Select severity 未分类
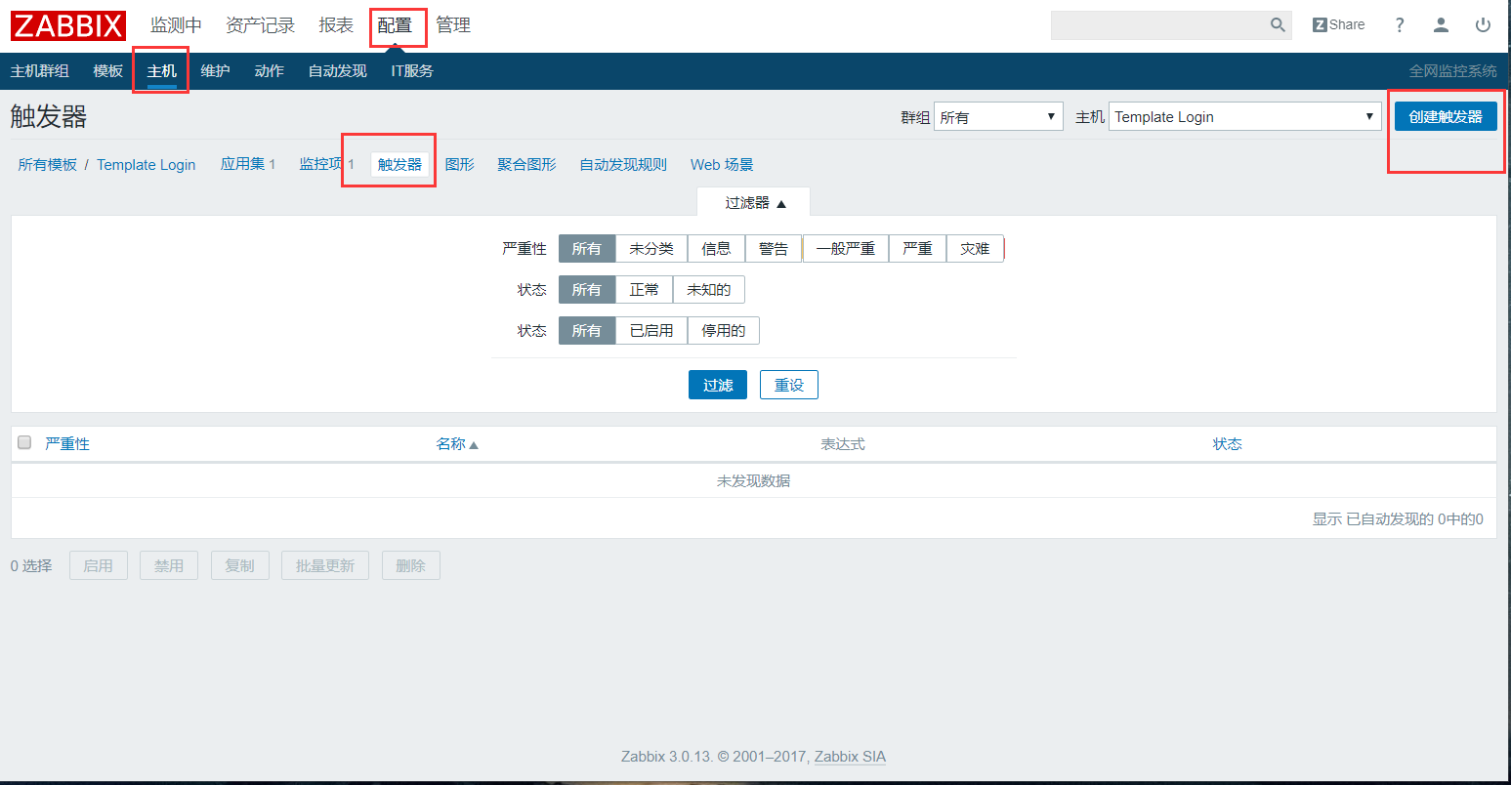Image resolution: width=1511 pixels, height=785 pixels. pos(651,249)
